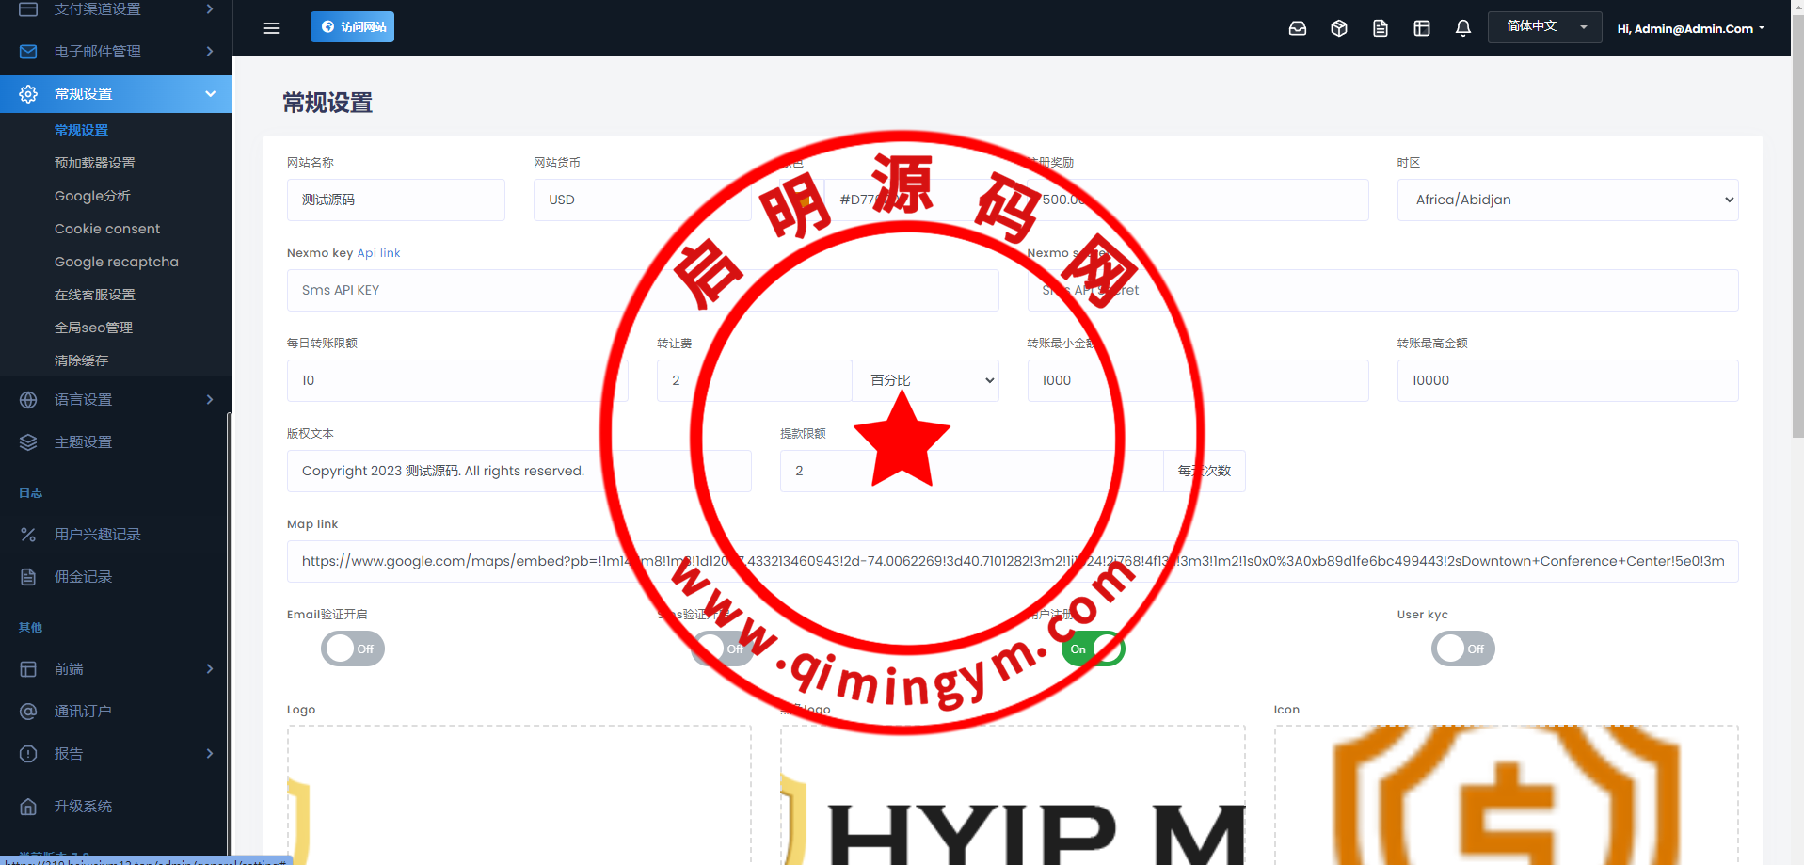1804x865 pixels.
Task: Click the site color swatch field
Action: [803, 200]
